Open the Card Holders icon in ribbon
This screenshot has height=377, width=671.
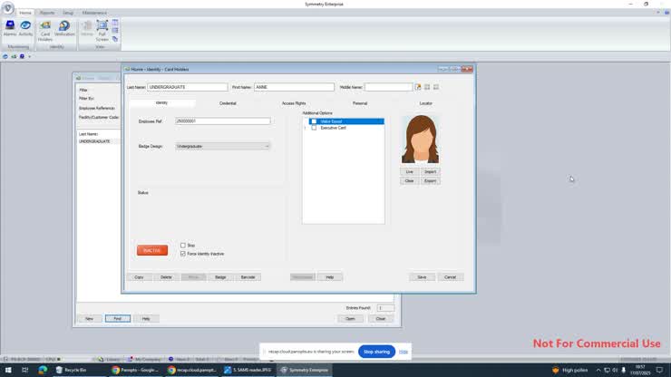[x=45, y=31]
